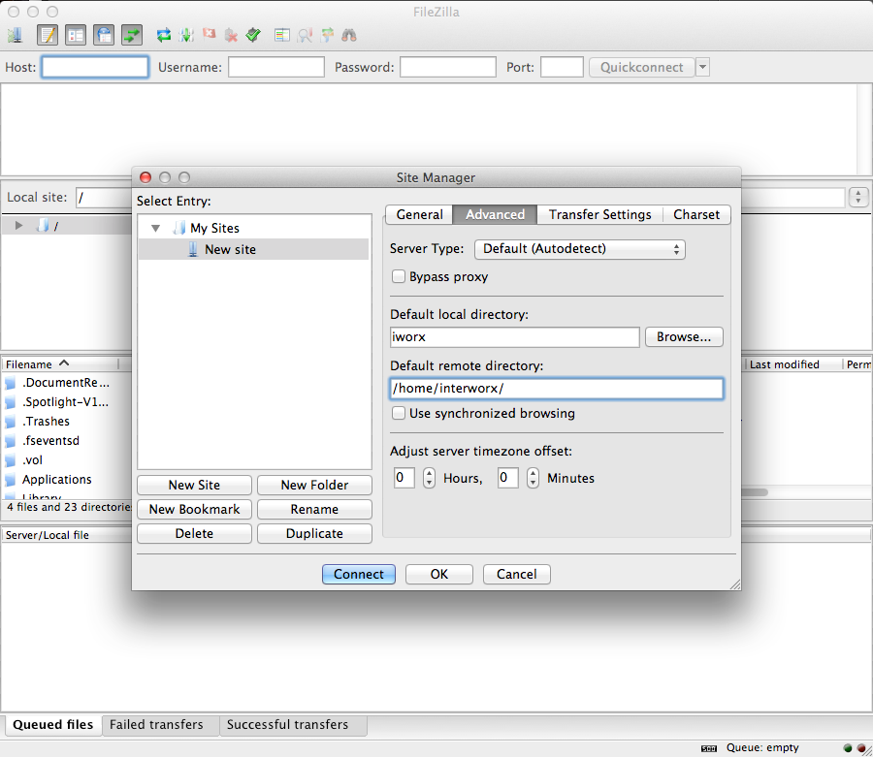
Task: Switch to the General tab
Action: click(419, 215)
